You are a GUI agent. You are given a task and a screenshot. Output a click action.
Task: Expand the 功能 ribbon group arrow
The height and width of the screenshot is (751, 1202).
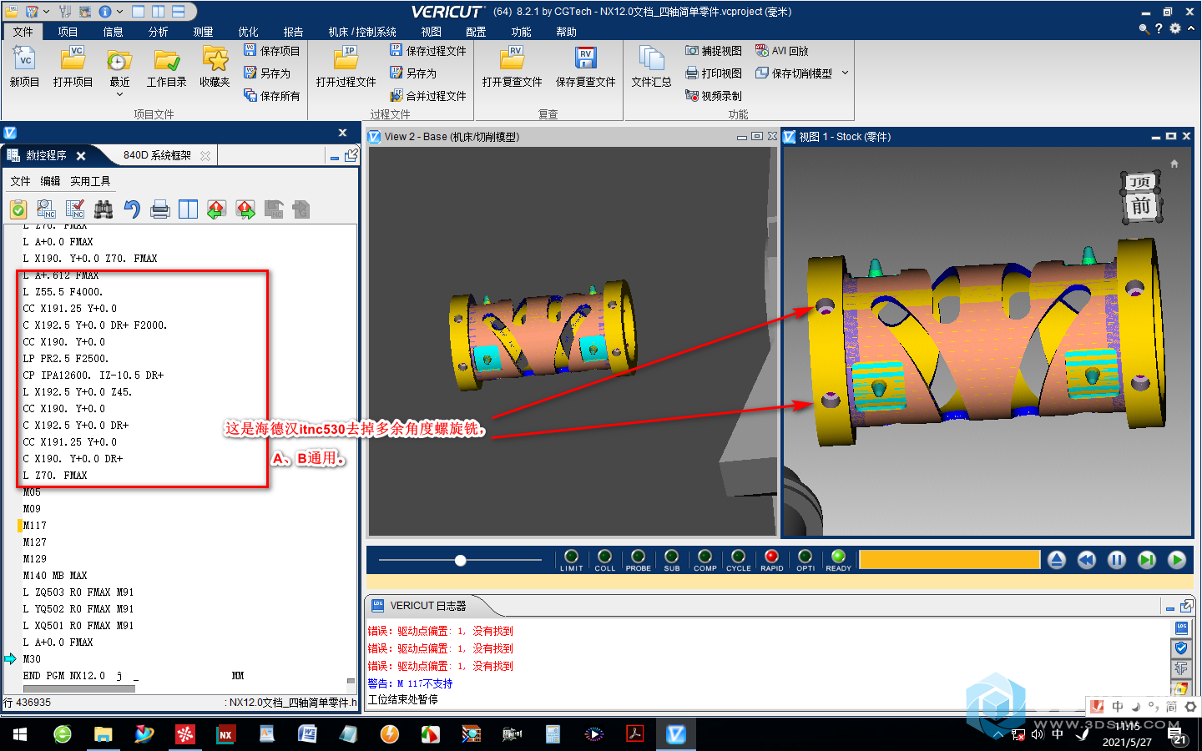(845, 73)
